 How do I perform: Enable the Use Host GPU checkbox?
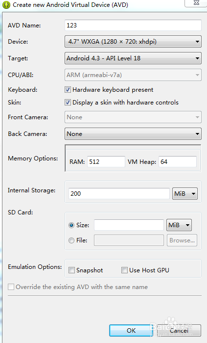click(124, 270)
